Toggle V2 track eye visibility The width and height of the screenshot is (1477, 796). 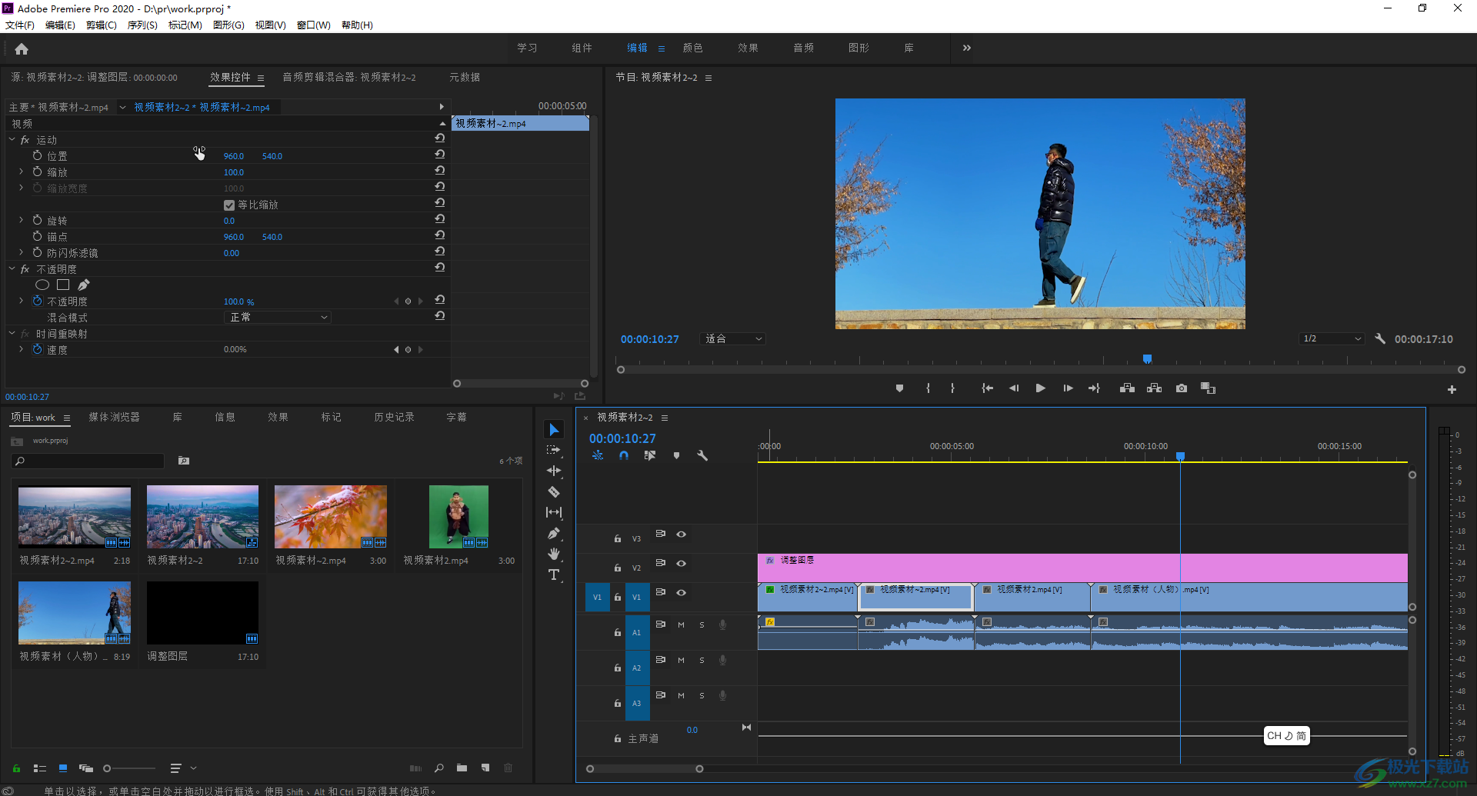click(x=681, y=564)
